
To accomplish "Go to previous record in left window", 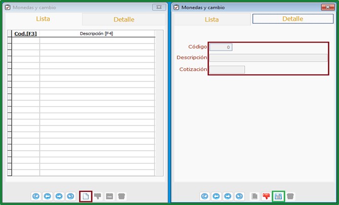I will pyautogui.click(x=47, y=196).
